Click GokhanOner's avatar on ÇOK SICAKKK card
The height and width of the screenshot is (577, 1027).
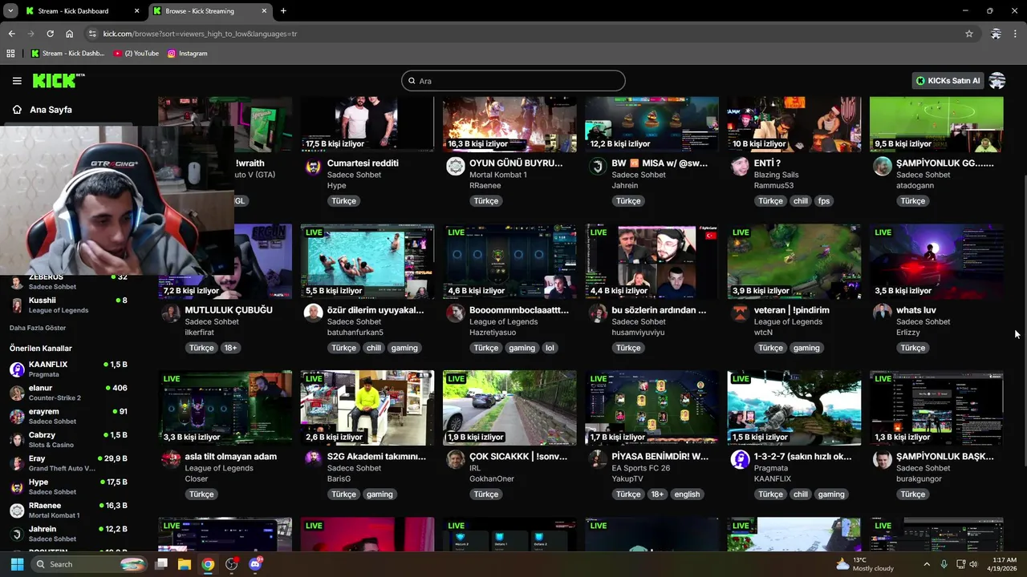point(455,460)
